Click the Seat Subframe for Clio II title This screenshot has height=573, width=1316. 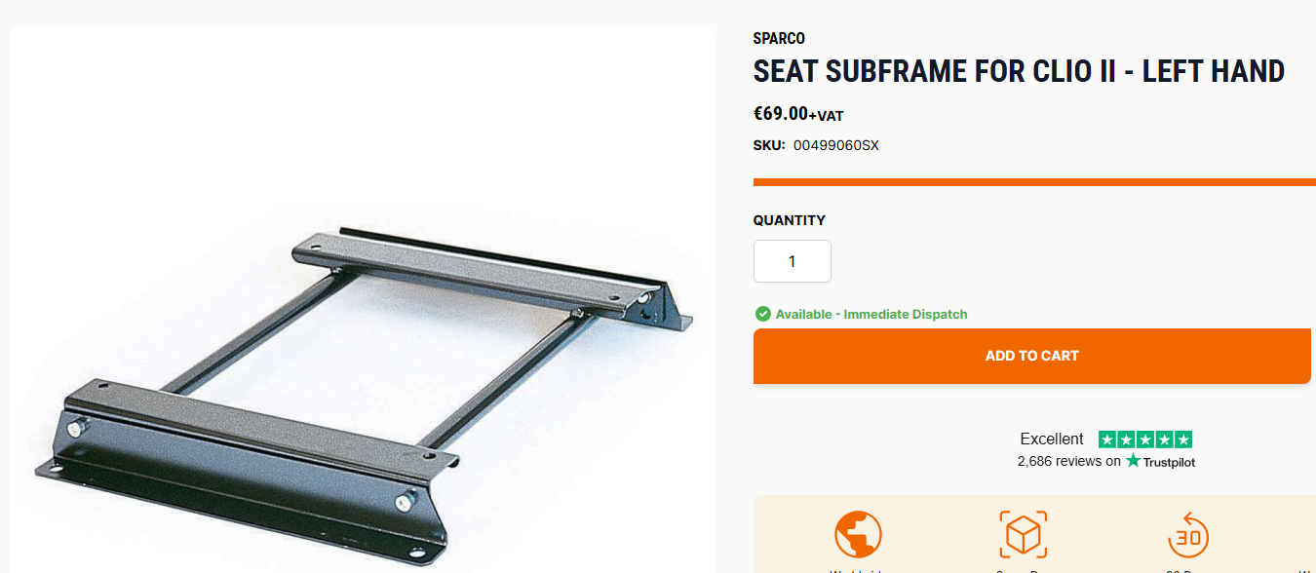(x=1019, y=71)
